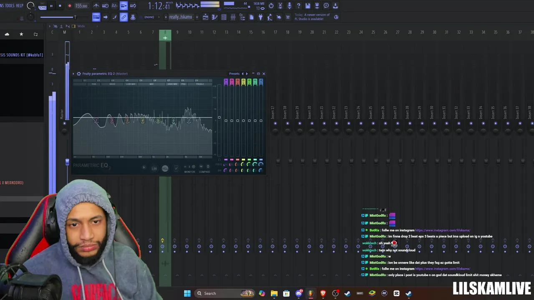Screen dimensions: 534x300
Task: Click the download arrow icon in toolbar
Action: 335,6
